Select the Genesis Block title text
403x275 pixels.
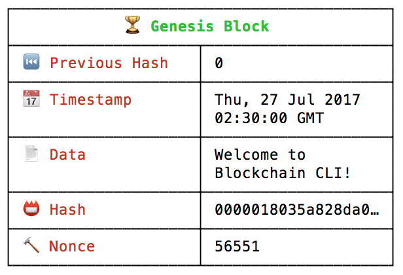210,26
